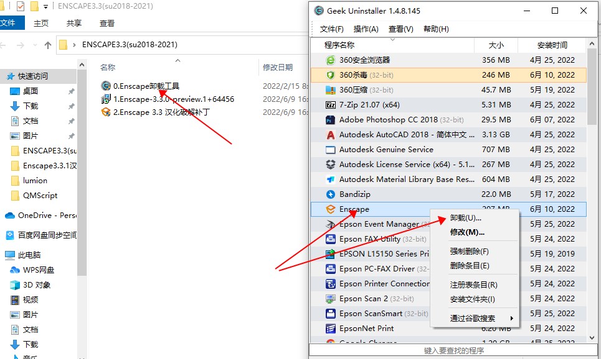Click the 0.Enscape卸载工具 file icon
601x359 pixels.
[106, 86]
